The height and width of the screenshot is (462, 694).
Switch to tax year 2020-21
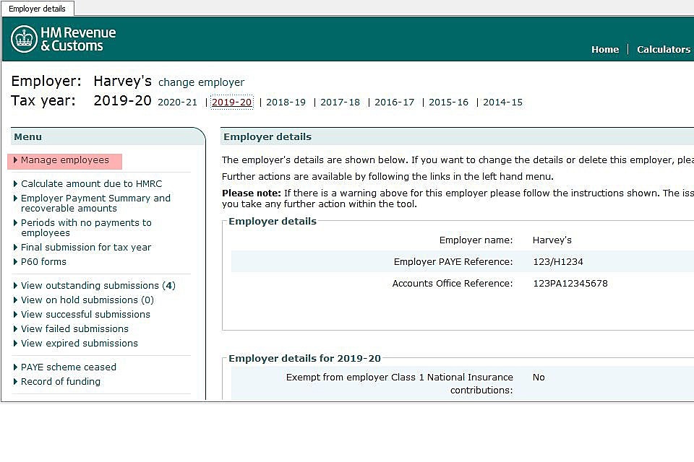(x=177, y=103)
